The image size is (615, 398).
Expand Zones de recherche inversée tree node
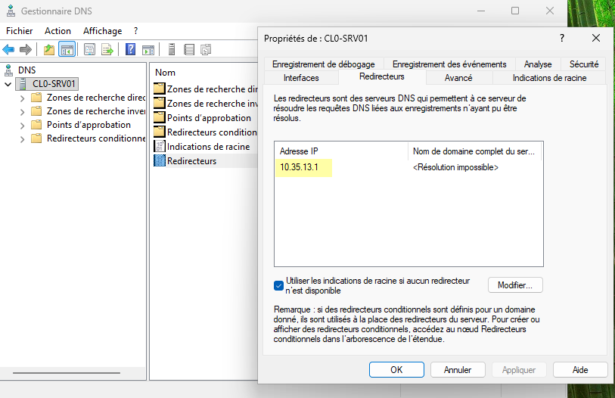[23, 112]
